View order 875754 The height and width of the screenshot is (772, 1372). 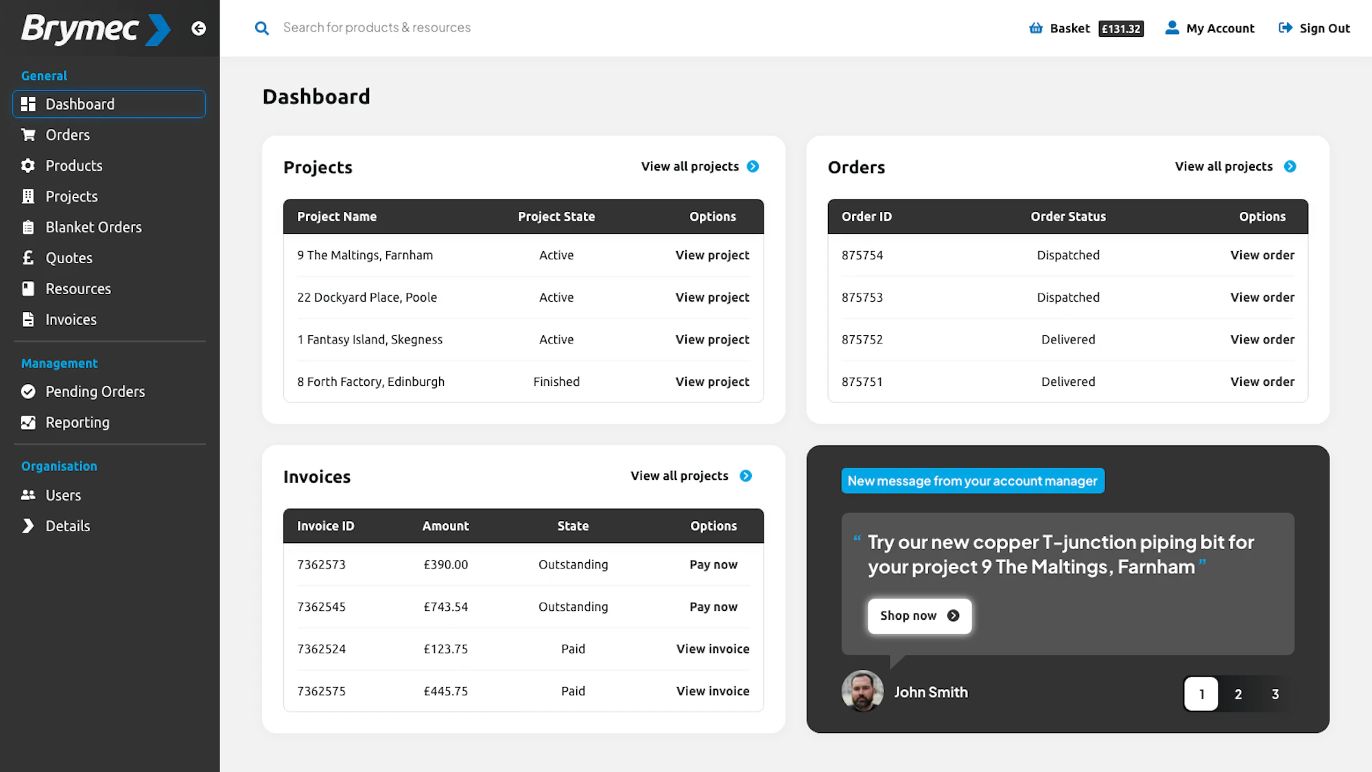click(1262, 255)
